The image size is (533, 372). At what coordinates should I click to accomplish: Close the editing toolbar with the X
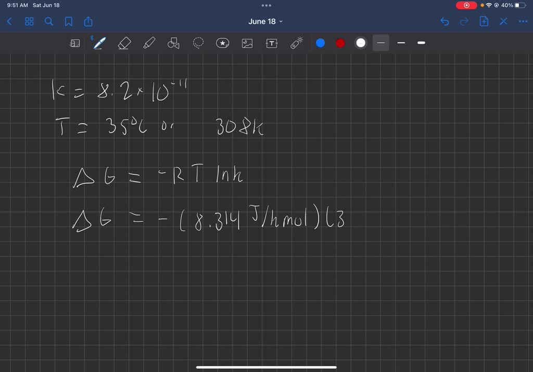point(503,22)
